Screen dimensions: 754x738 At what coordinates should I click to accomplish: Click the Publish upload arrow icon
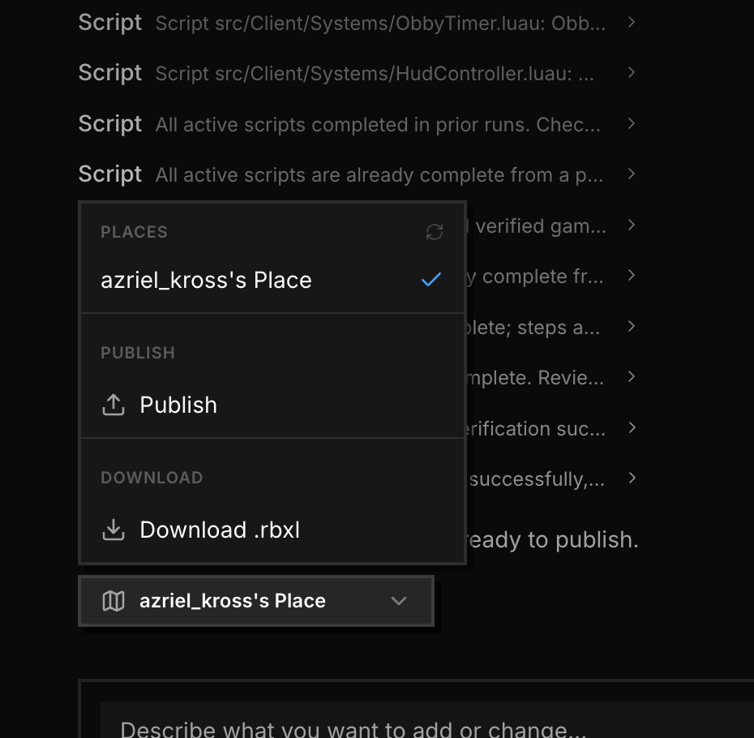114,405
